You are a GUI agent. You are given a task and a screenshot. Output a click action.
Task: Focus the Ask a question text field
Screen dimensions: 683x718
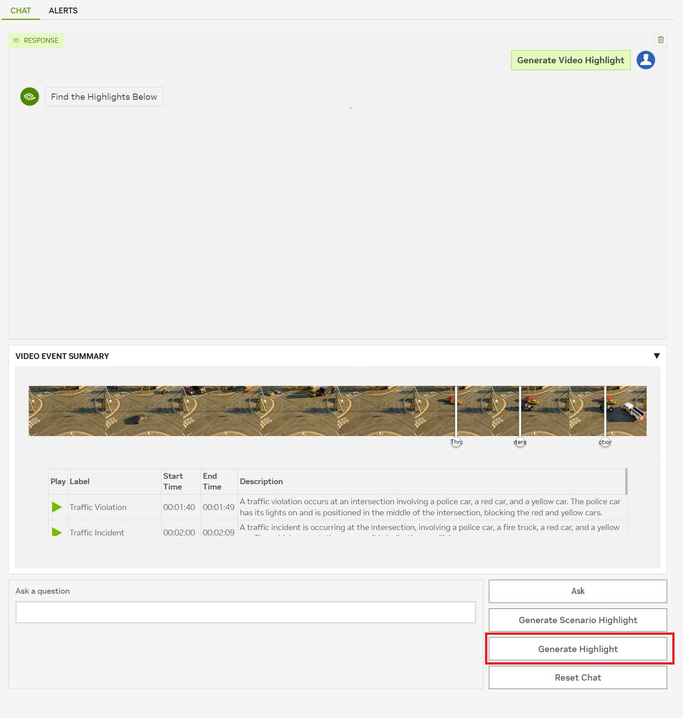pos(246,612)
